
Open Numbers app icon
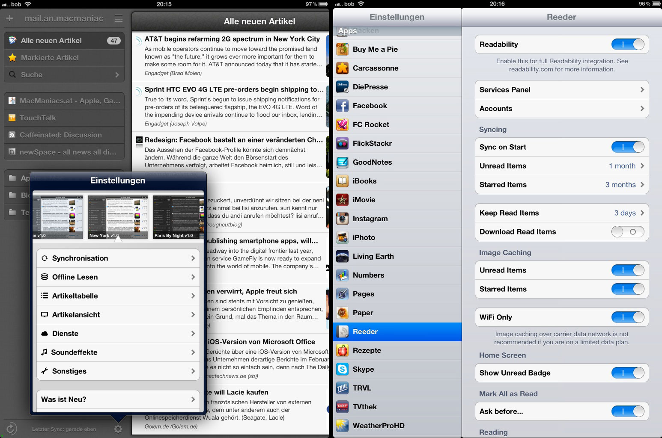tap(342, 275)
